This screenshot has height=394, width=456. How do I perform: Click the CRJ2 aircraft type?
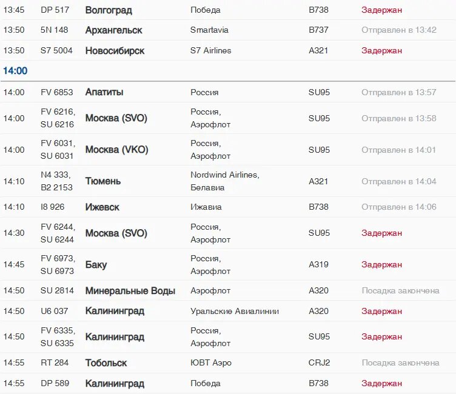(x=319, y=363)
